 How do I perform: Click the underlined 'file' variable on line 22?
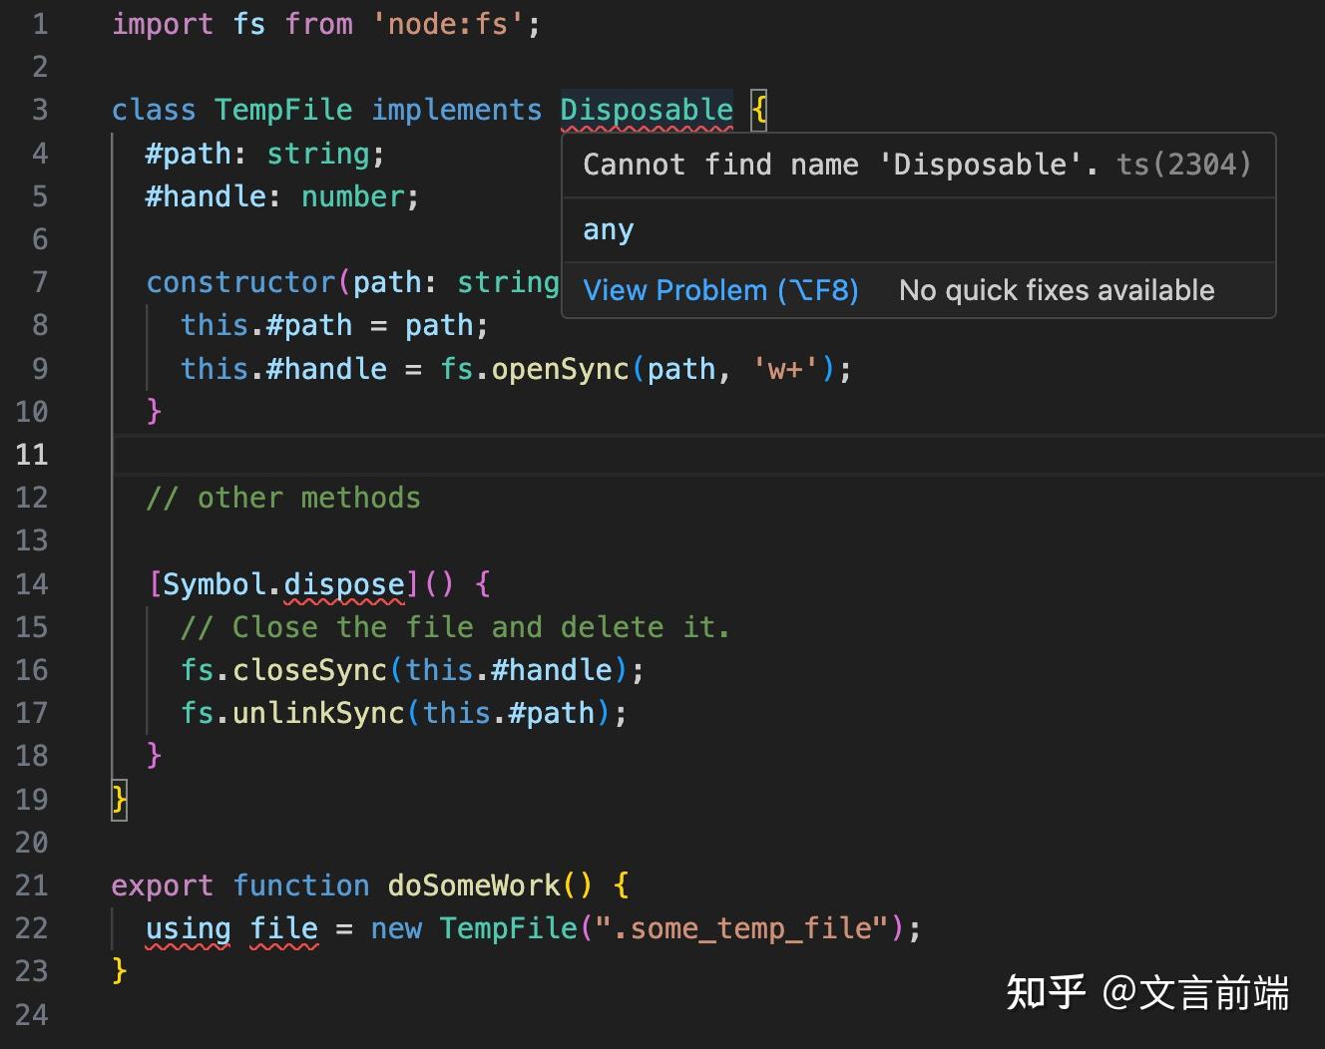coord(283,927)
